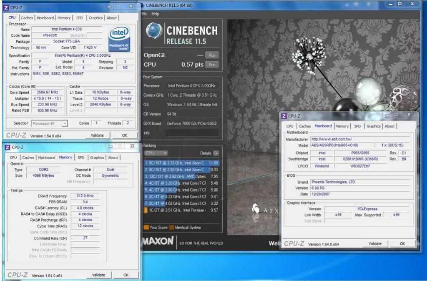Click the Intel Pentium 4 HT logo
427x281 pixels.
point(119,39)
